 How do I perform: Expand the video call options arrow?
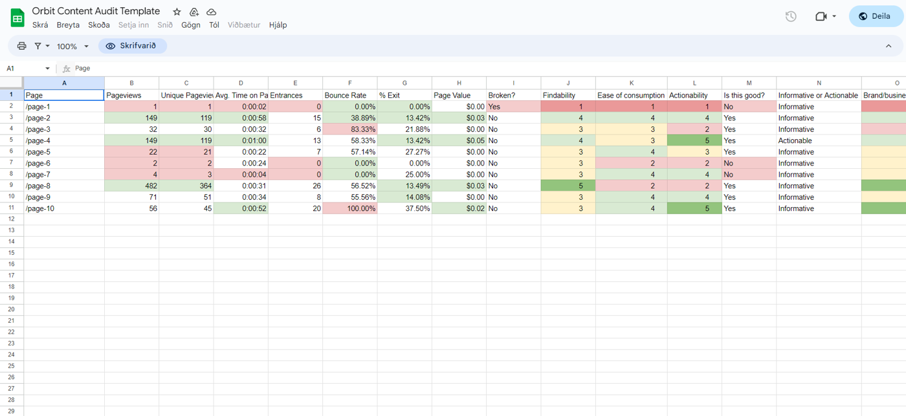(x=834, y=16)
